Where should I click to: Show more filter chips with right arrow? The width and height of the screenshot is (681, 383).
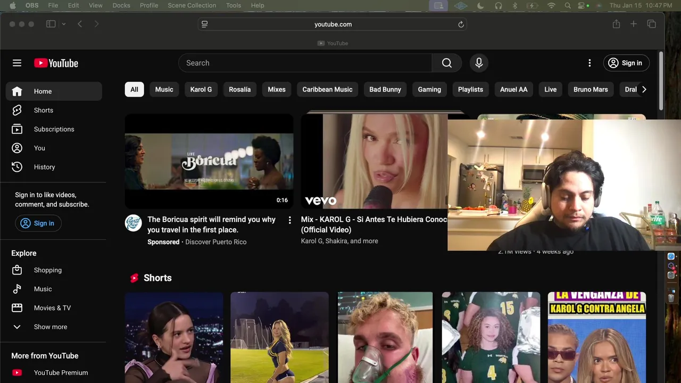tap(644, 89)
